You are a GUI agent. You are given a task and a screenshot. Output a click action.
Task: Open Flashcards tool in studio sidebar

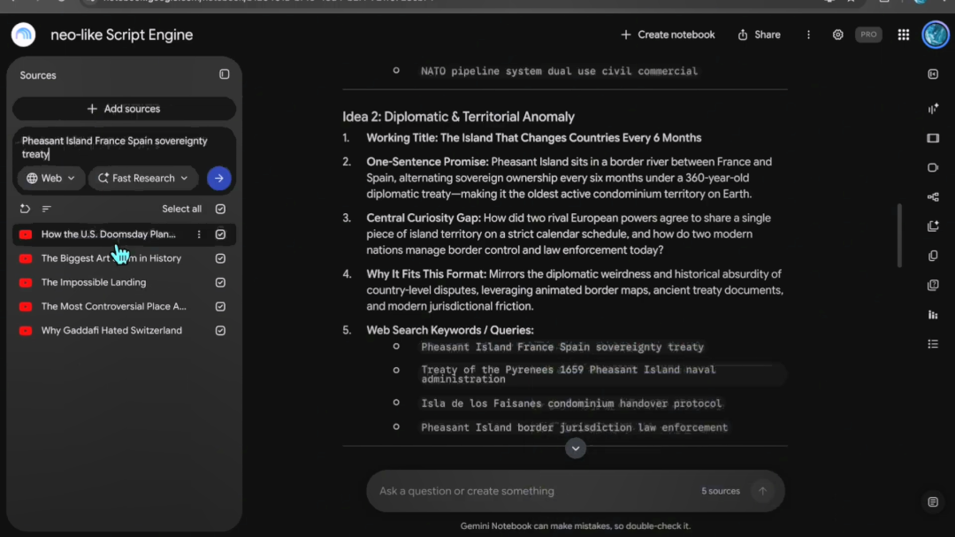[x=933, y=256]
